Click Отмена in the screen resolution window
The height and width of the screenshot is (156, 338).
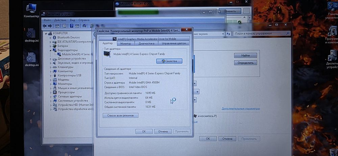point(227,139)
